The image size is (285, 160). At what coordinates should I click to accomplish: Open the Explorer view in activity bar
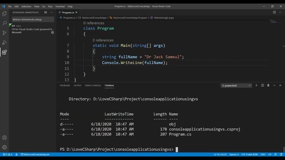tap(4, 14)
